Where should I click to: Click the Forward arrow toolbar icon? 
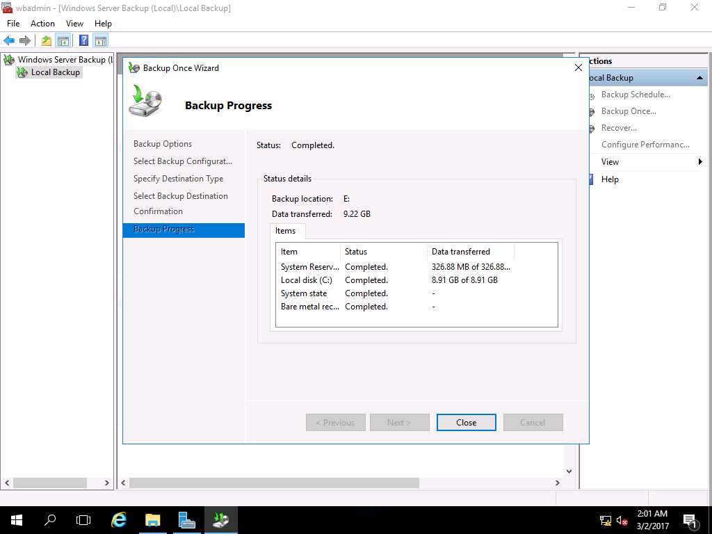25,41
